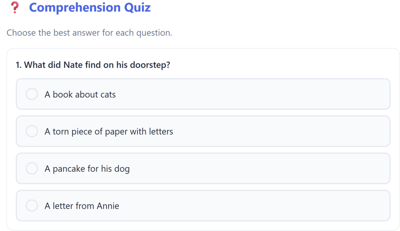
Task: Click empty space in the torn paper option card
Action: (279, 131)
